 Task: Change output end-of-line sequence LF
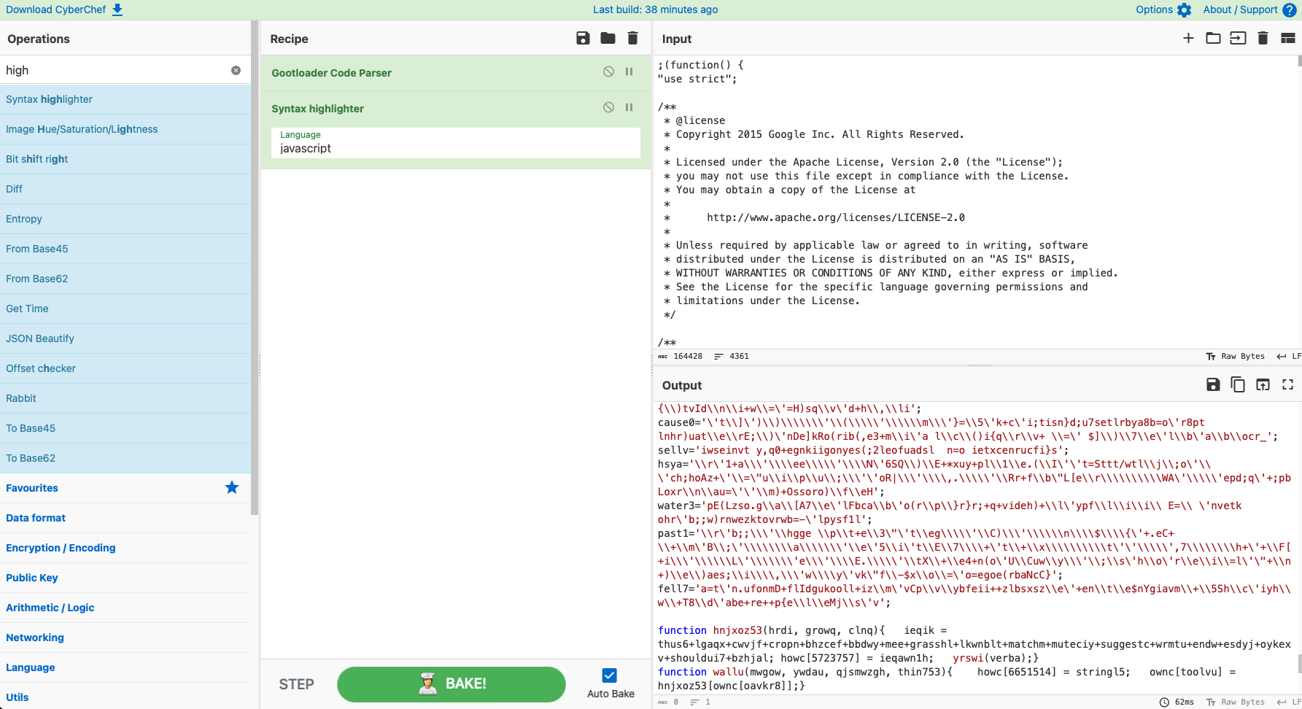point(1289,702)
